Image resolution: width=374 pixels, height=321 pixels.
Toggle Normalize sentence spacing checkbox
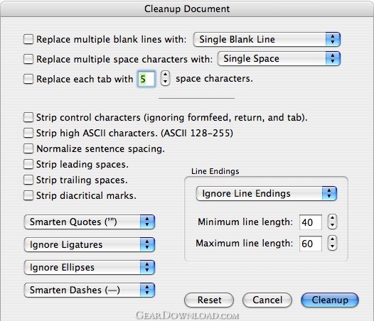pyautogui.click(x=28, y=148)
